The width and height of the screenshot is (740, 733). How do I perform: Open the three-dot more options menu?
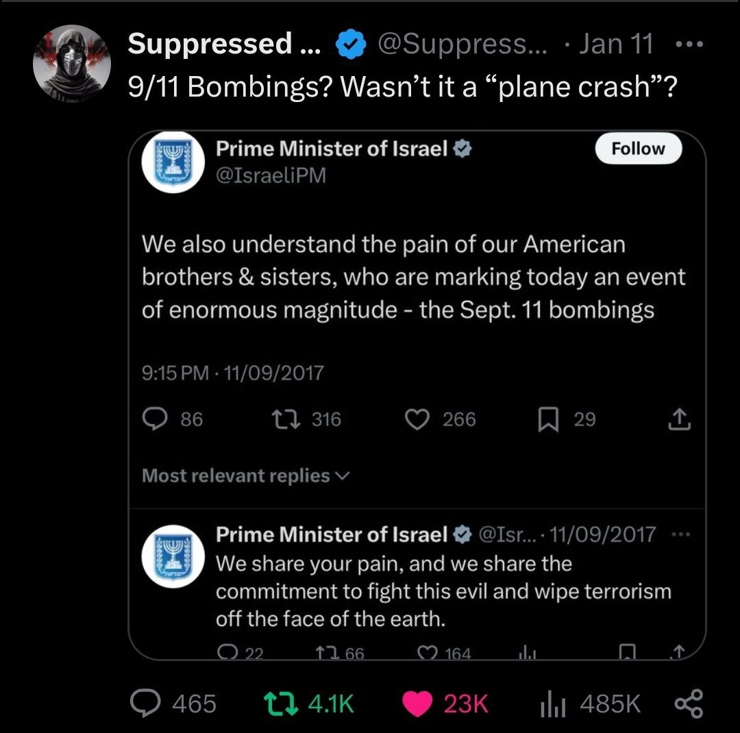point(689,45)
